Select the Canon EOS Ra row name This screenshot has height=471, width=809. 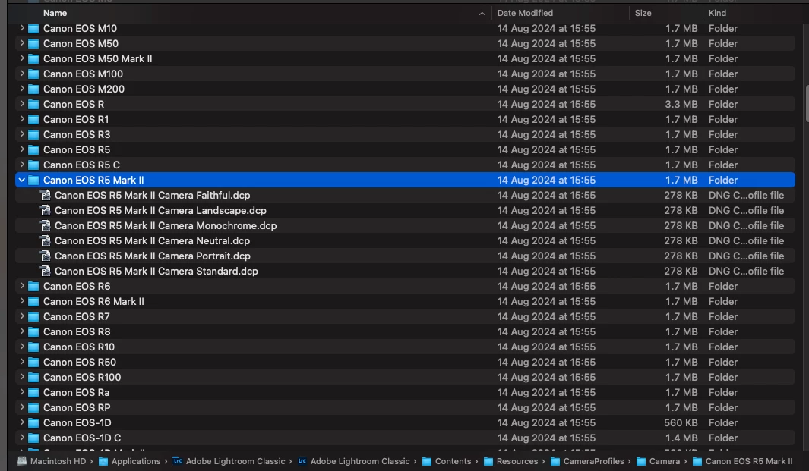click(x=77, y=393)
